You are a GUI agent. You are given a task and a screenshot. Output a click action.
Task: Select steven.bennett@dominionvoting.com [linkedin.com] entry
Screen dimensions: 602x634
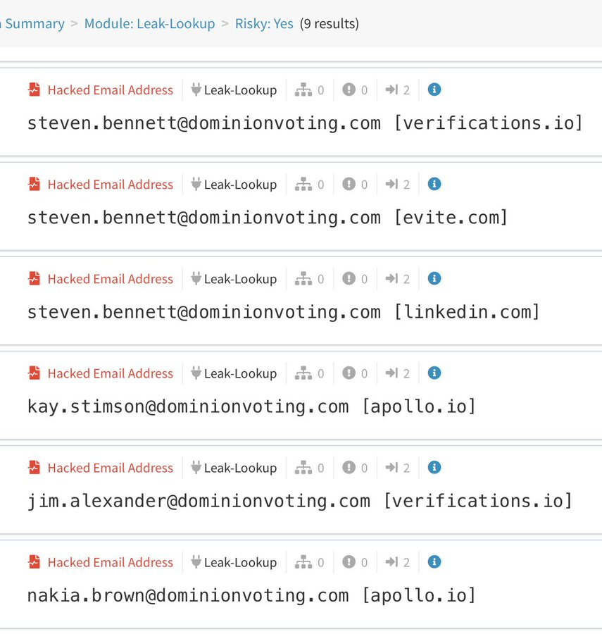[284, 312]
